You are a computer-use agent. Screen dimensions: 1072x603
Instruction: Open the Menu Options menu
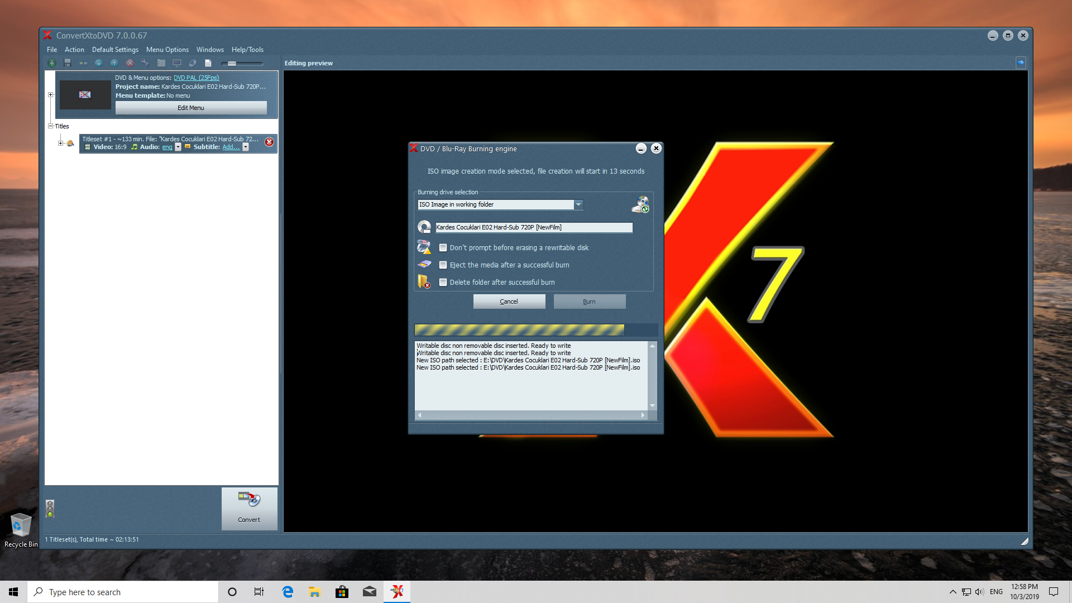[167, 50]
